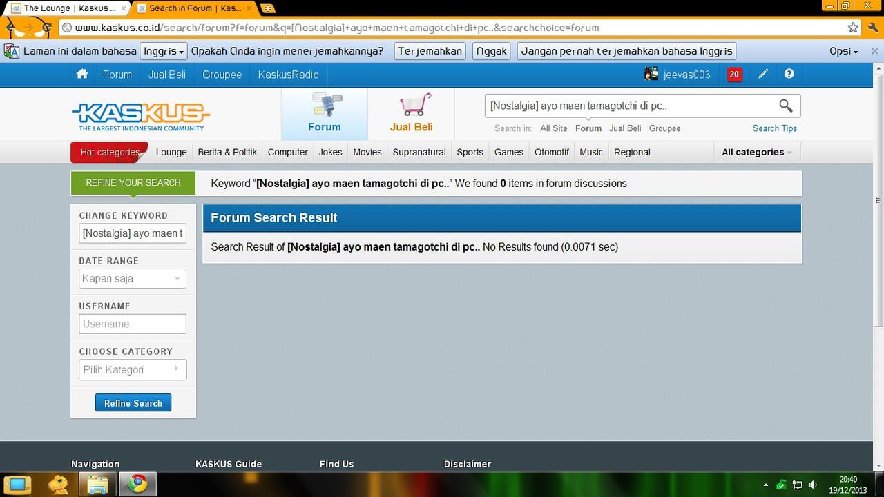Select the large Forum tab
This screenshot has height=497, width=884.
324,114
